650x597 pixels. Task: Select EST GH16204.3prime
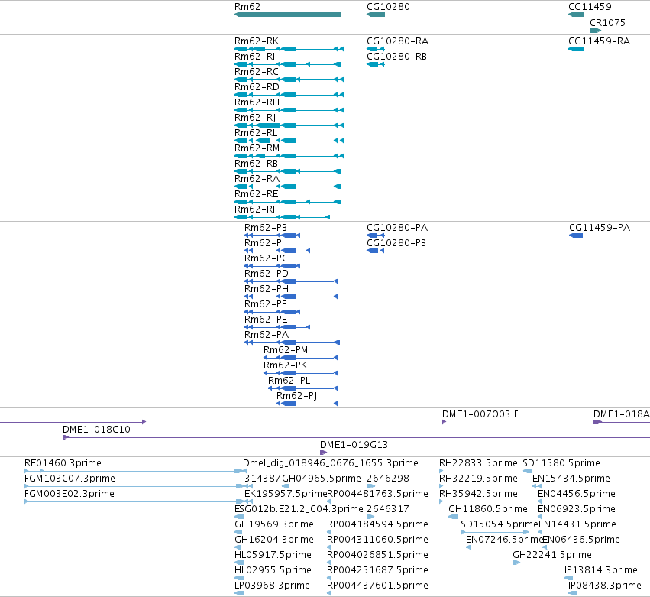[x=239, y=547]
